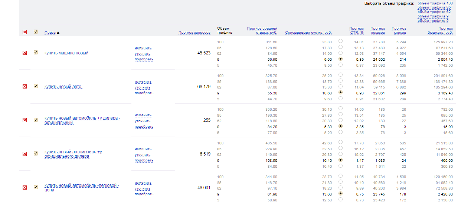Sort by 'Прогноз бюджета, руб.' column
The image size is (471, 204).
coord(440,30)
